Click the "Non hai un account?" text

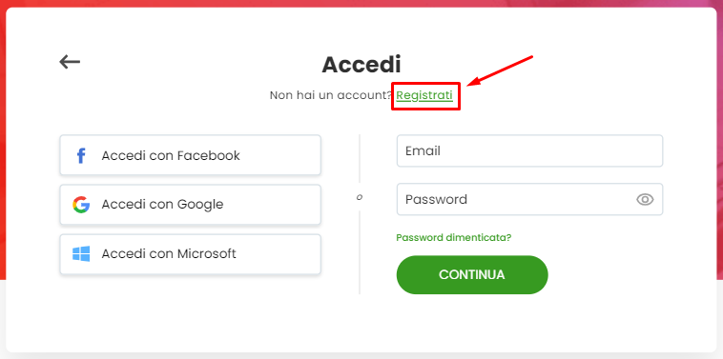[x=331, y=95]
